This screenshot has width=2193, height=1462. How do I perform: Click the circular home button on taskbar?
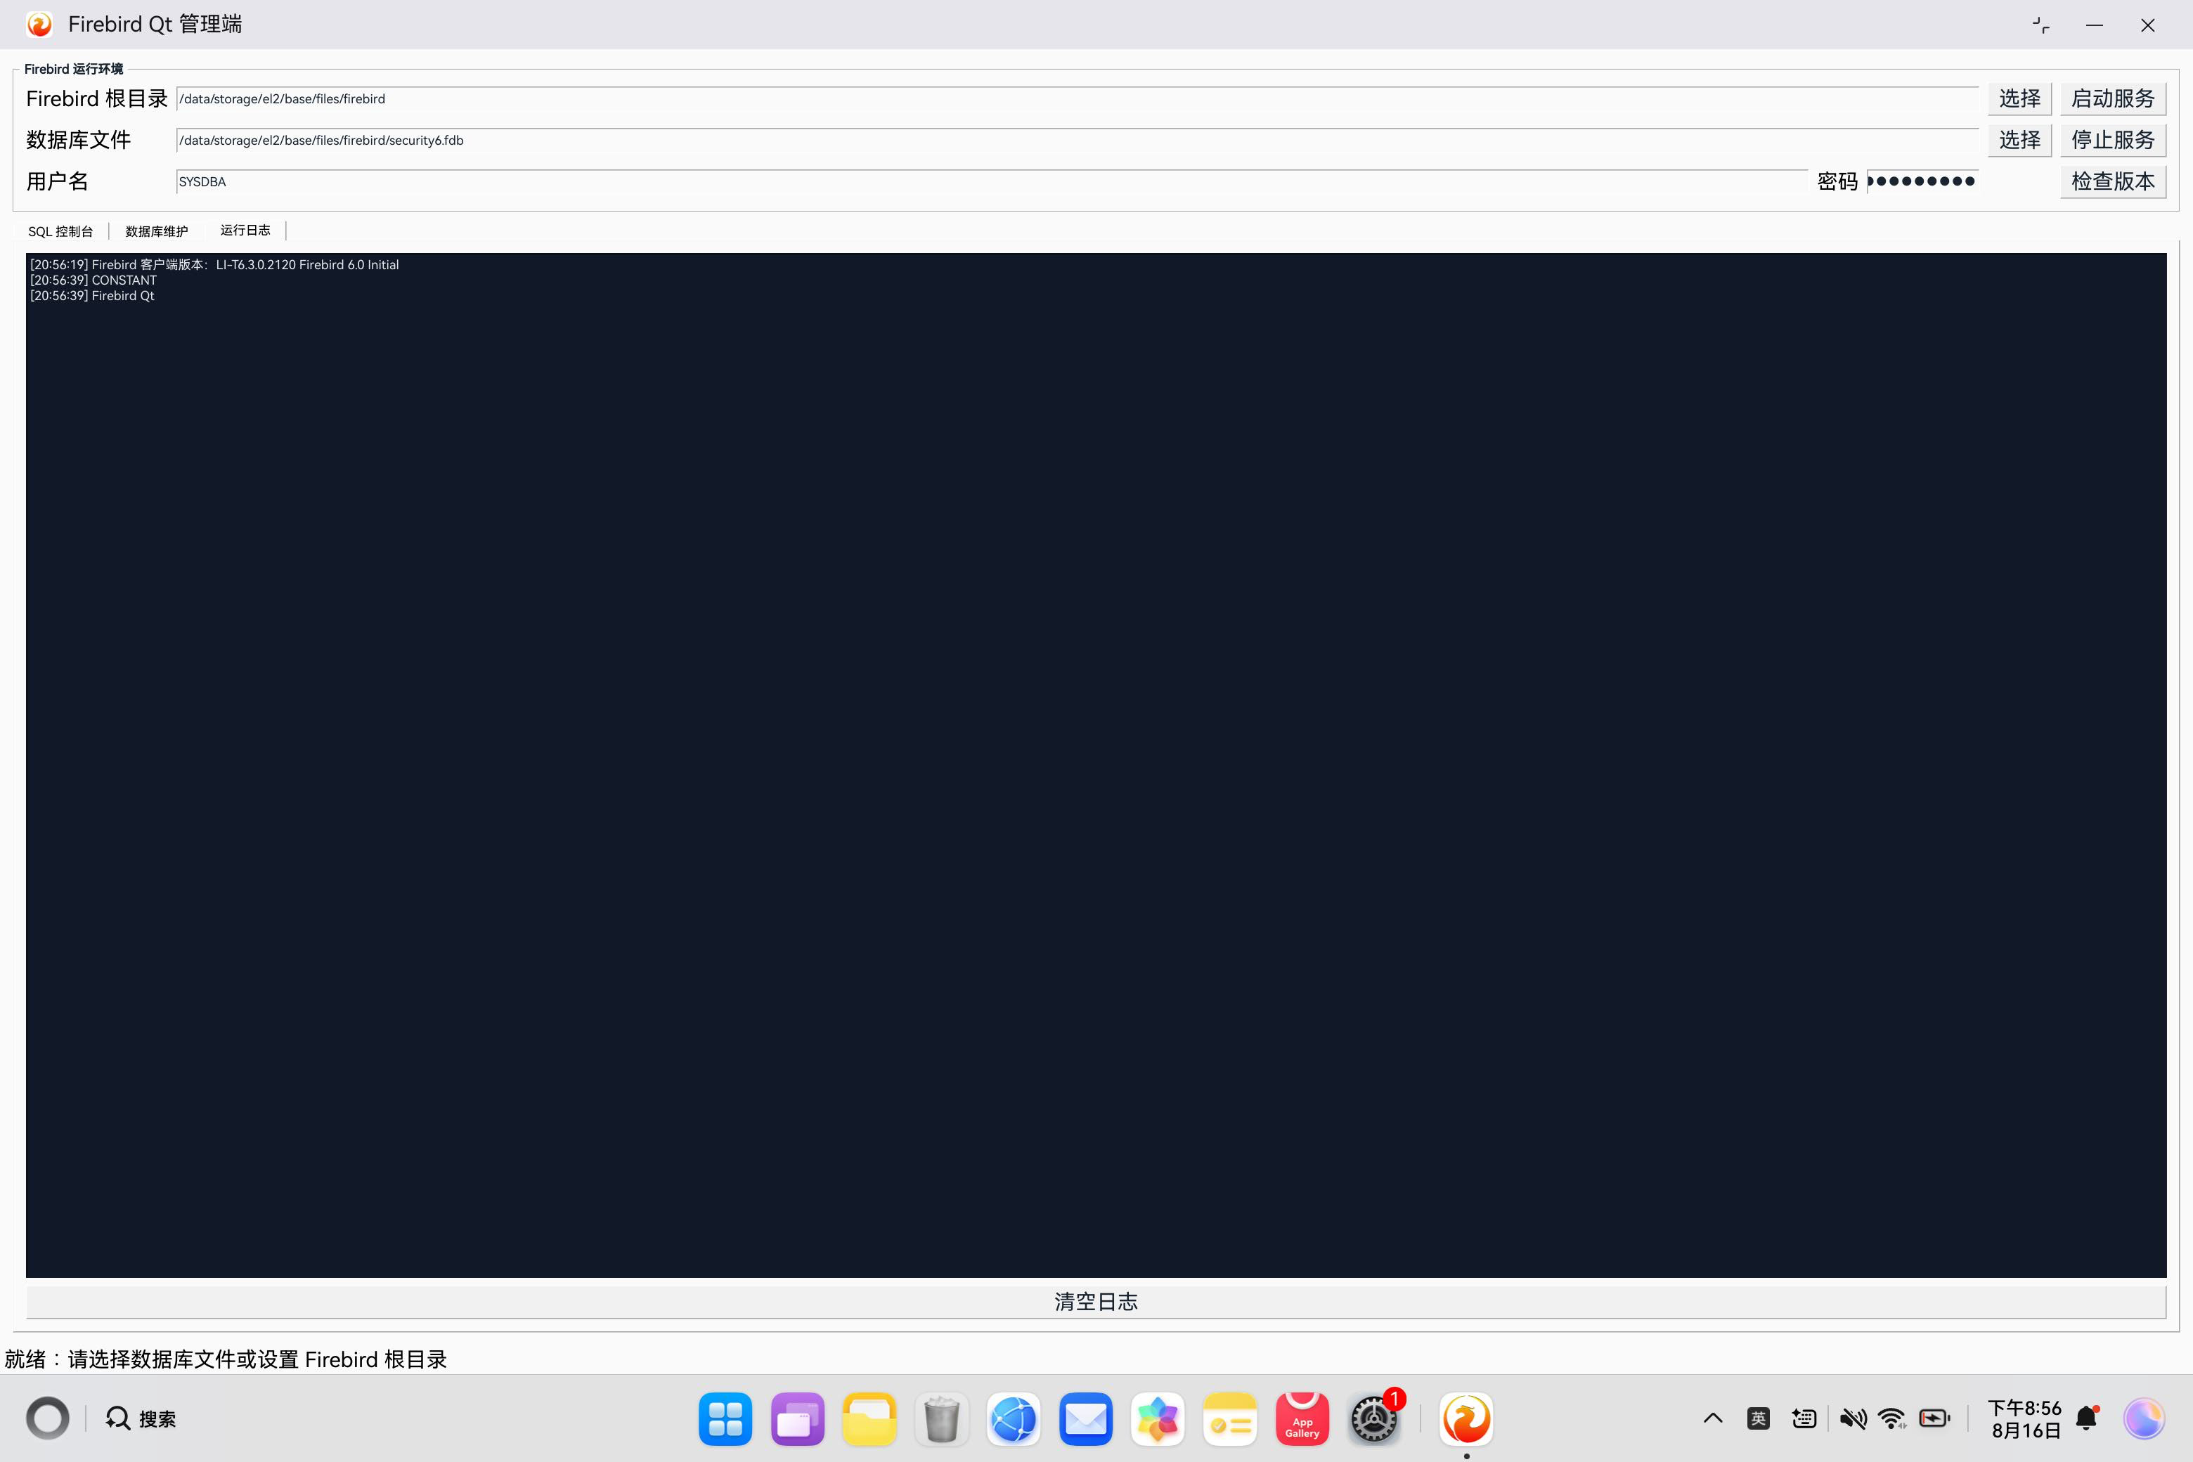[x=48, y=1419]
